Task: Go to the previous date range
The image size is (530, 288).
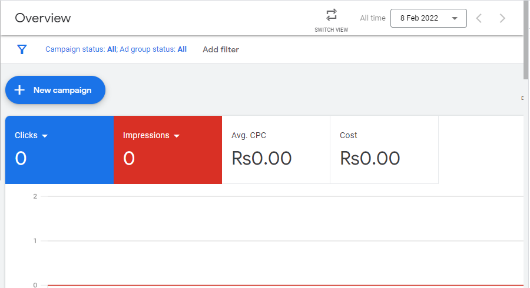Action: [479, 18]
